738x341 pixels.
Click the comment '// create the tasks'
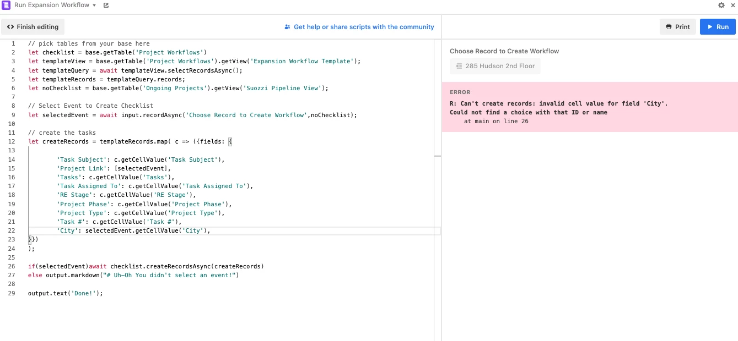pyautogui.click(x=62, y=133)
